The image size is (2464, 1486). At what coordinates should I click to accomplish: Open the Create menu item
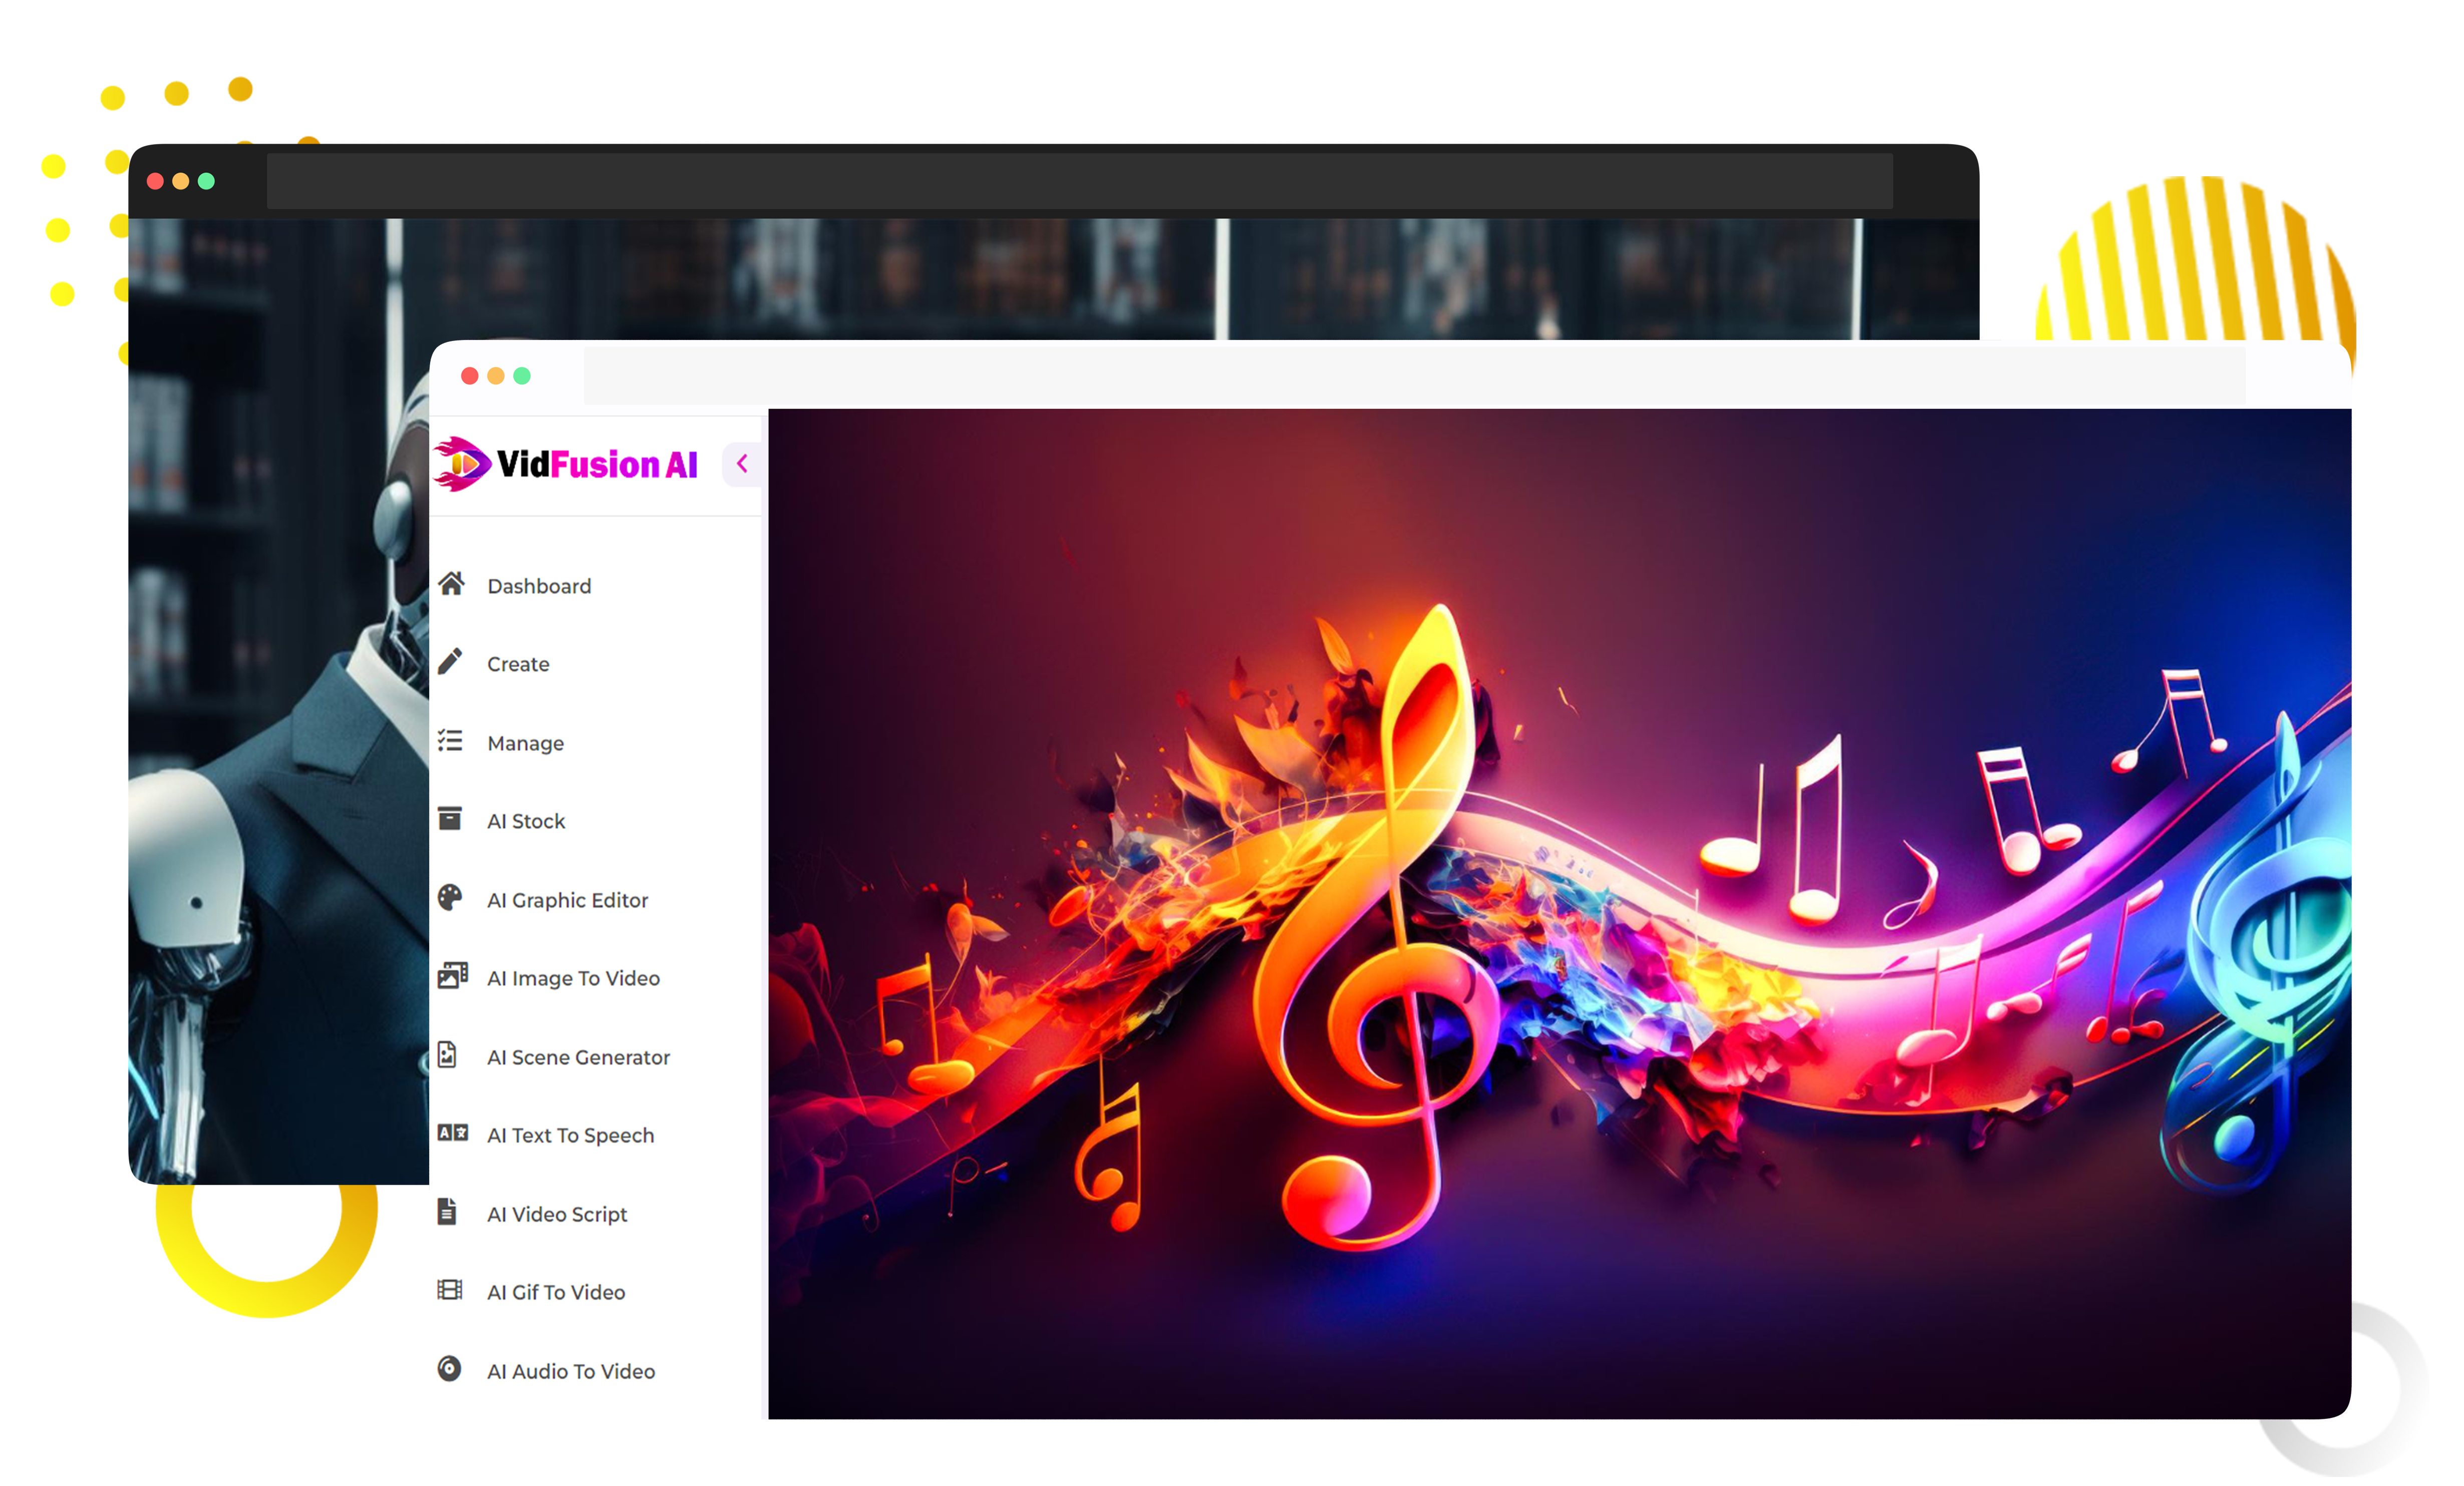pos(518,664)
